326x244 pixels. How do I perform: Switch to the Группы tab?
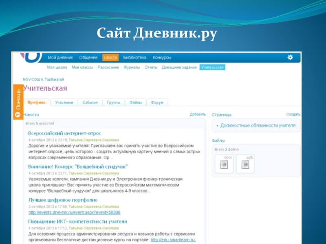(x=114, y=102)
